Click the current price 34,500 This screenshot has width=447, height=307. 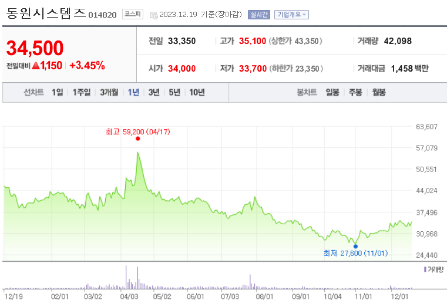(35, 48)
